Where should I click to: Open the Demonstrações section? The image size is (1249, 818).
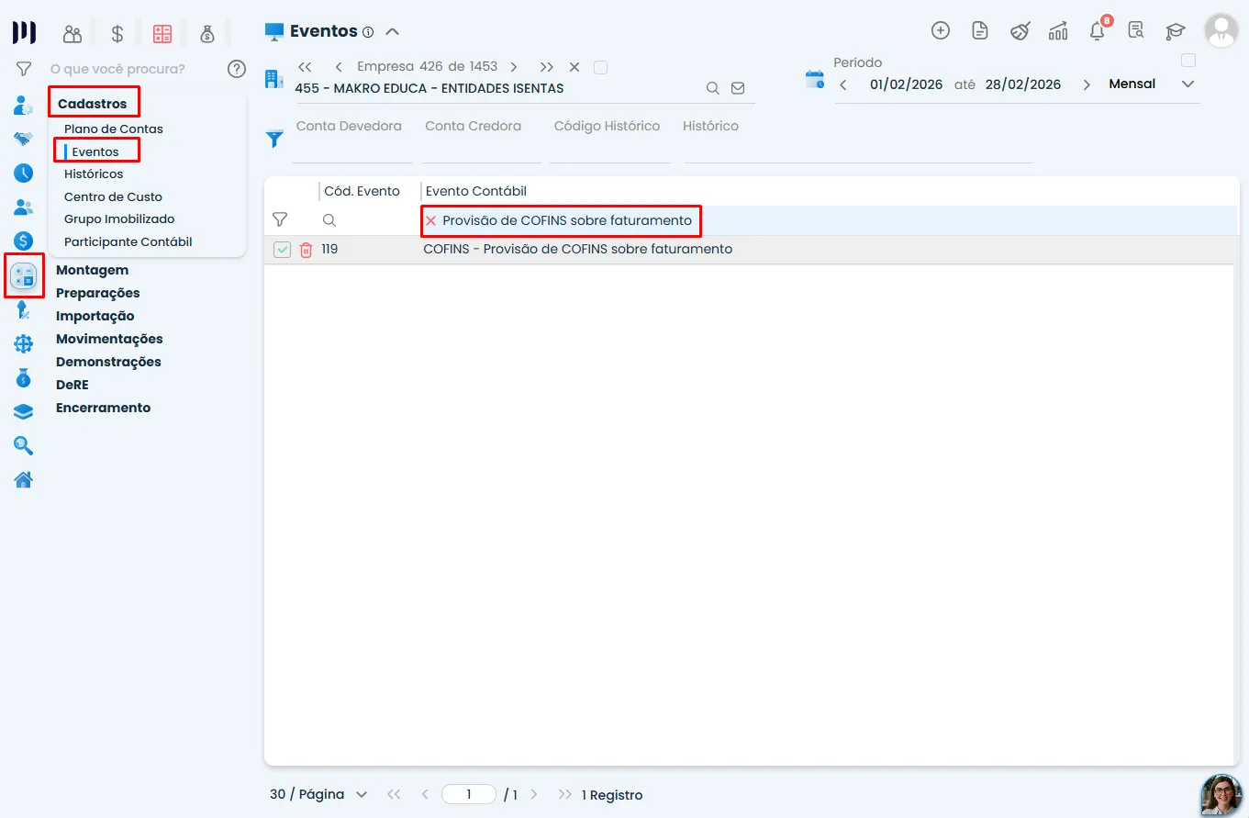click(x=108, y=362)
